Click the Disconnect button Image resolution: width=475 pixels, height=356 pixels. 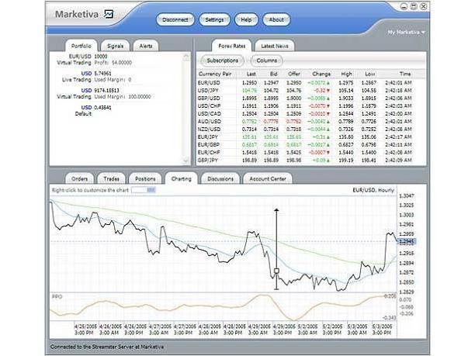175,19
